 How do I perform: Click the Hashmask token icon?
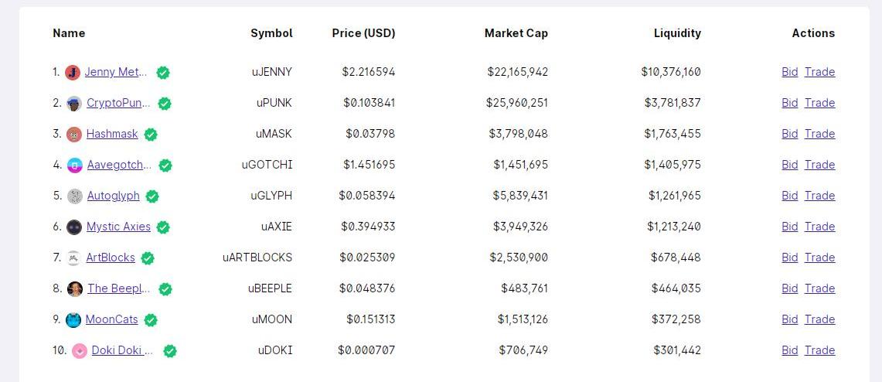[x=74, y=135]
